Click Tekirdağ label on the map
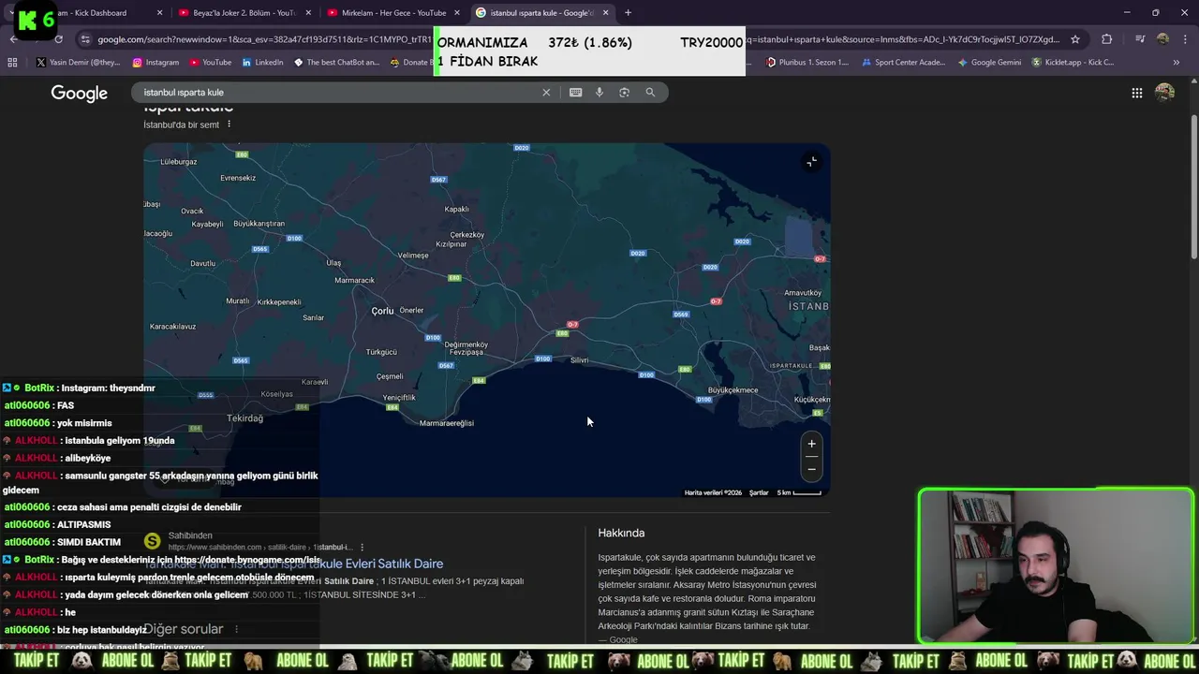This screenshot has width=1199, height=674. tap(245, 418)
